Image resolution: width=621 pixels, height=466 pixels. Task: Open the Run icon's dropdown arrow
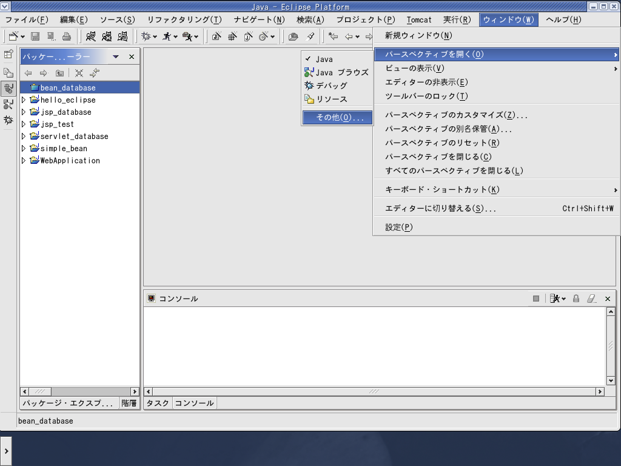(x=175, y=37)
